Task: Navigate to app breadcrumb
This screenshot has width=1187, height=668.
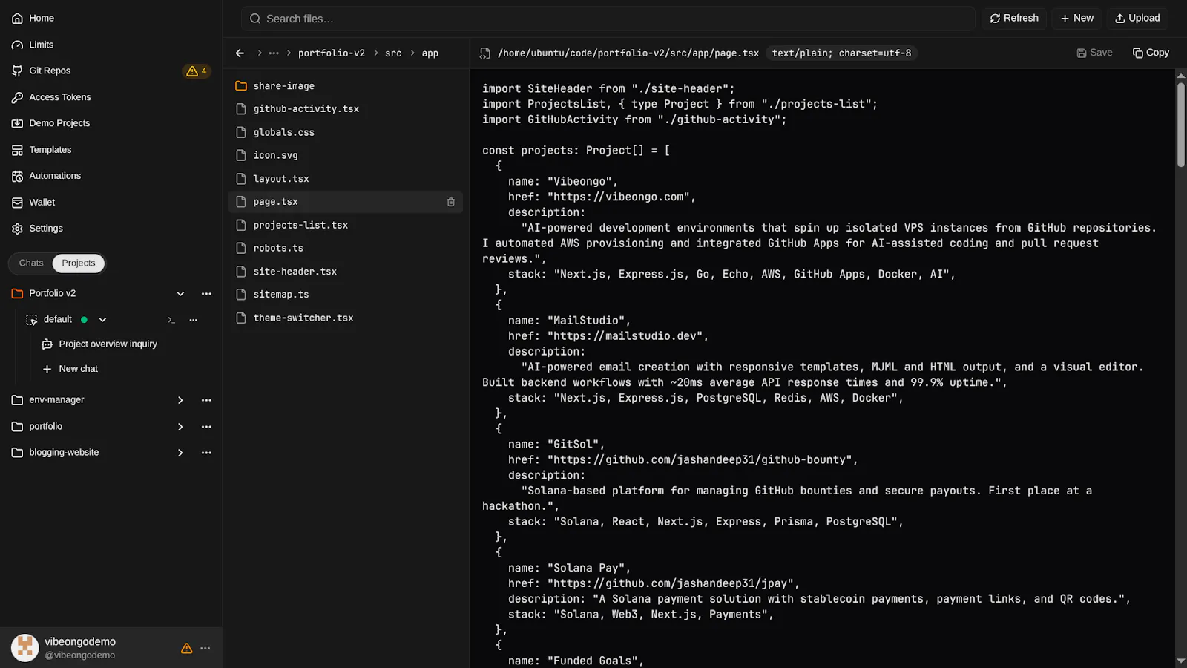Action: (x=430, y=53)
